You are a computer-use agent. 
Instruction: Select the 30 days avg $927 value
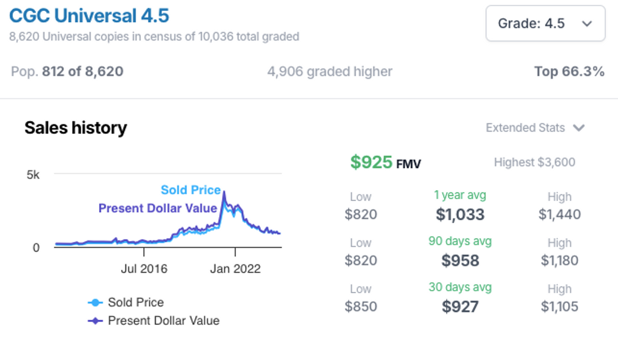[460, 307]
